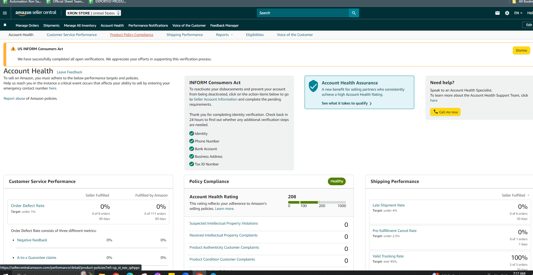Open Product Authenticity Customer Complaints
The image size is (533, 275).
pyautogui.click(x=224, y=248)
